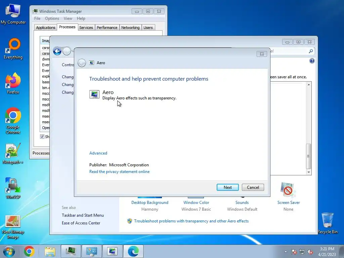Click the network tray icon
Screen dimensions: 344x258
tap(302, 252)
